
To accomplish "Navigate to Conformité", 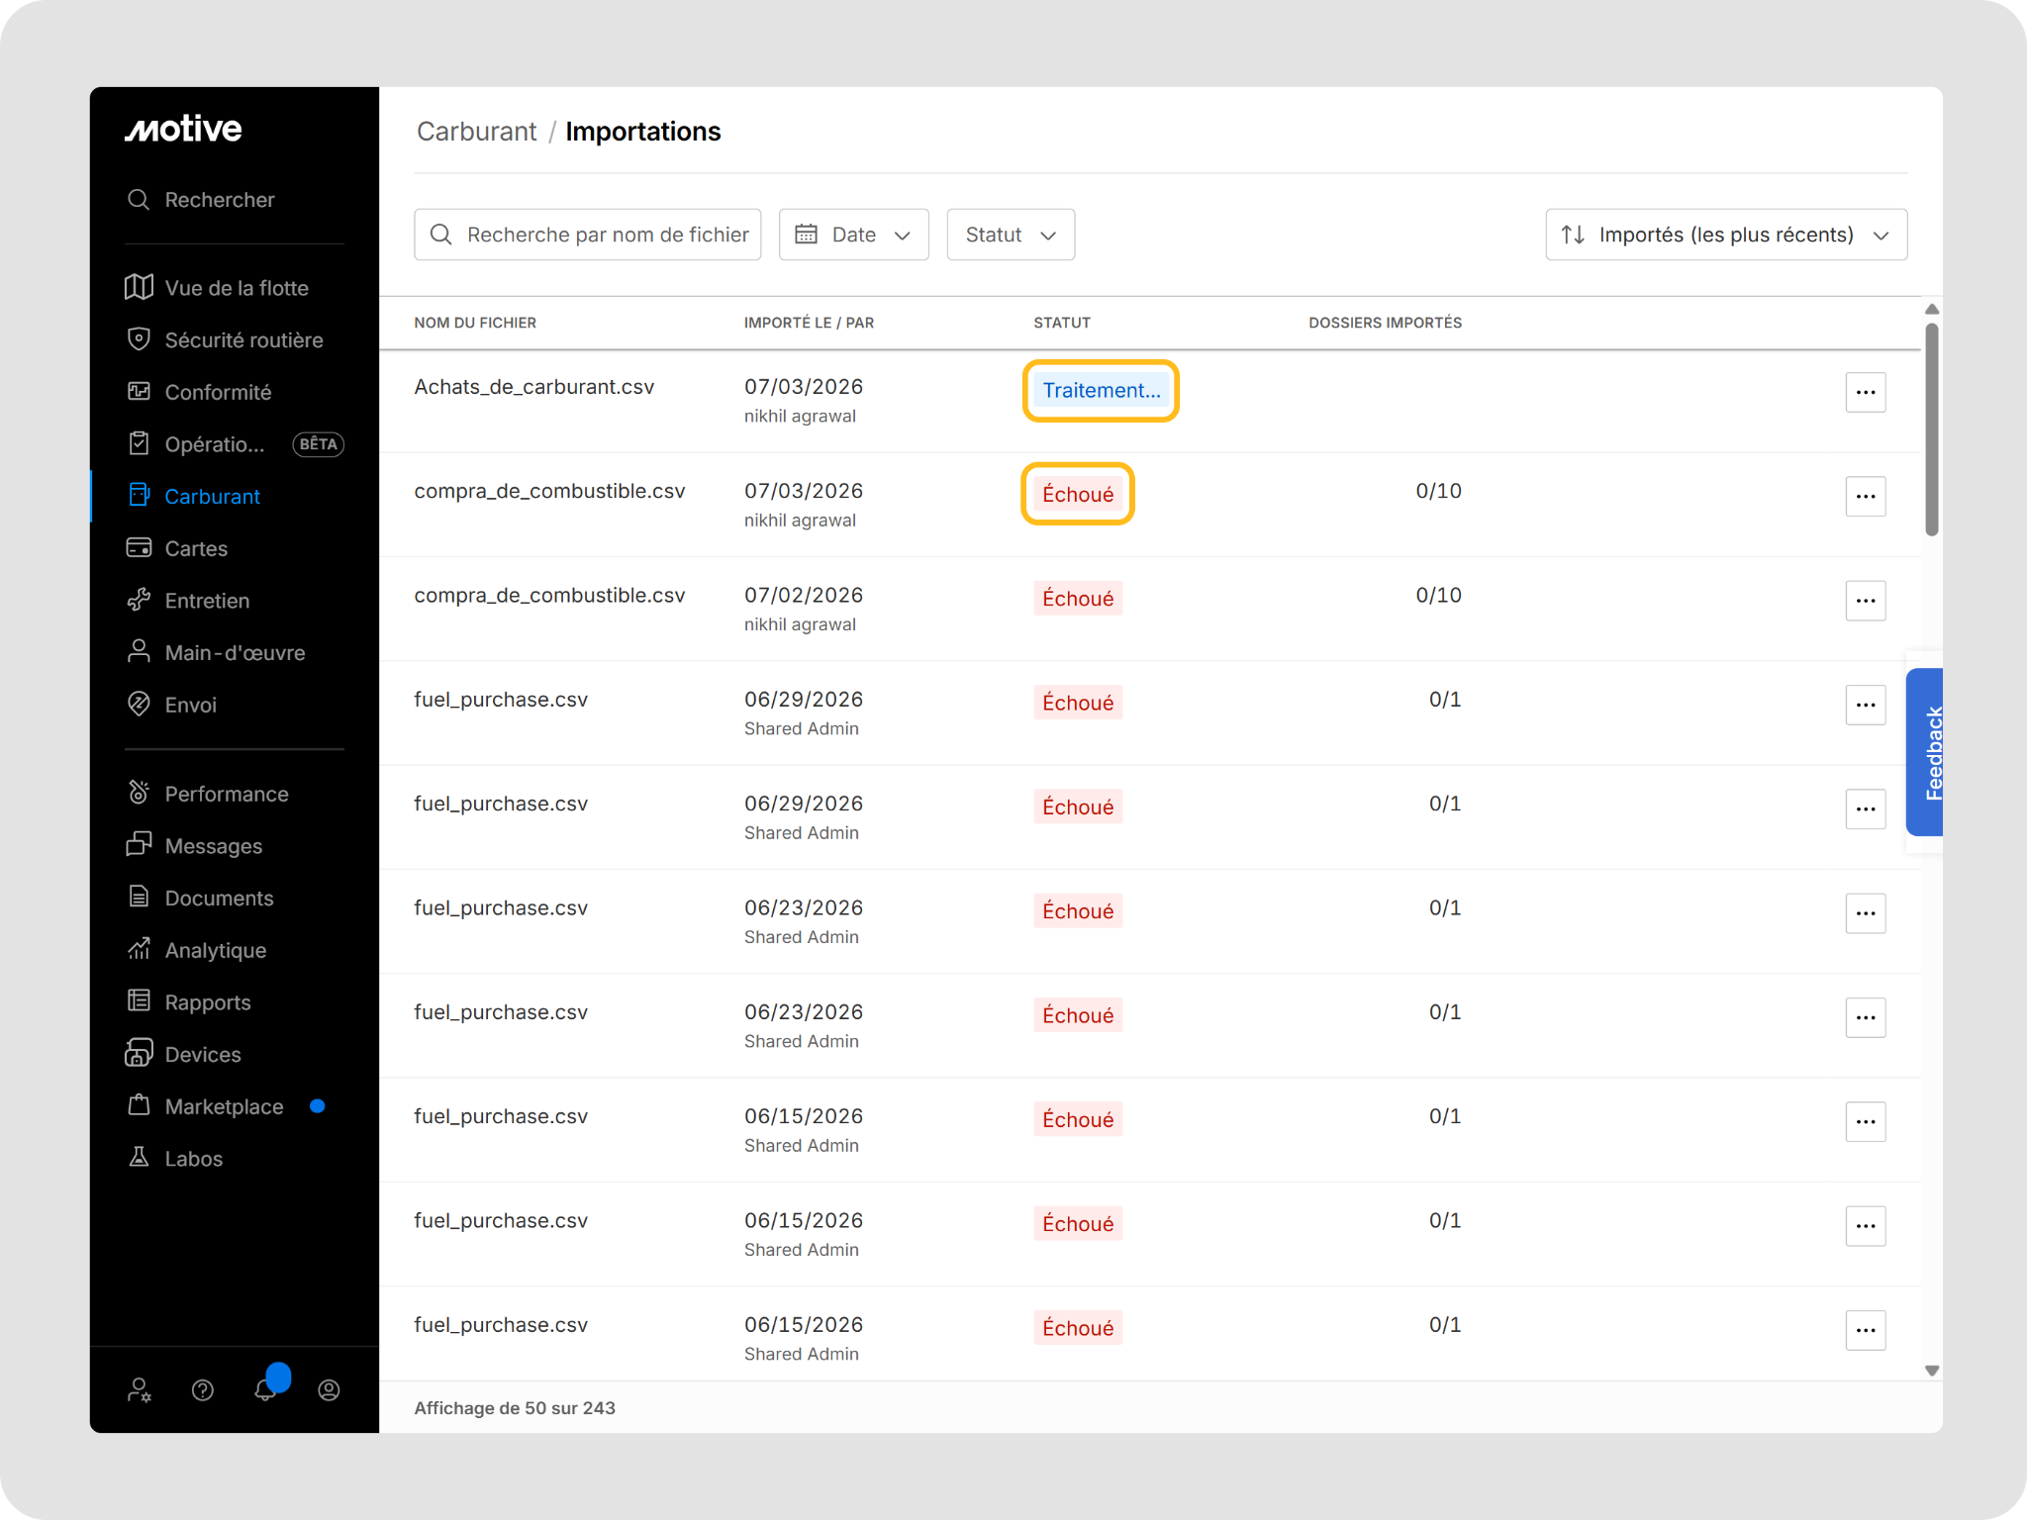I will point(218,392).
